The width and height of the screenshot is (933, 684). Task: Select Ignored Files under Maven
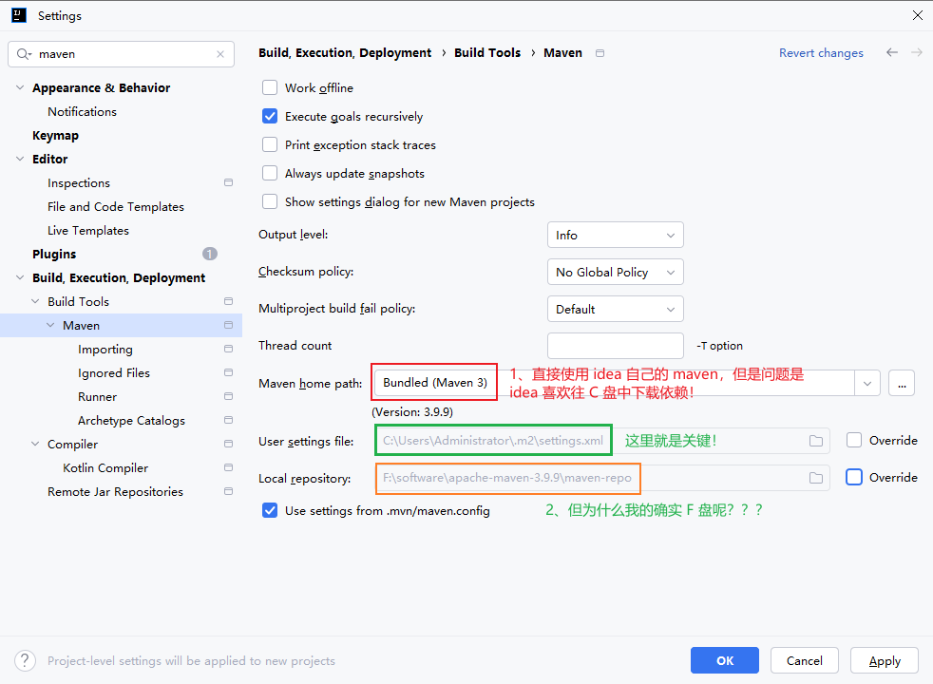pos(114,373)
